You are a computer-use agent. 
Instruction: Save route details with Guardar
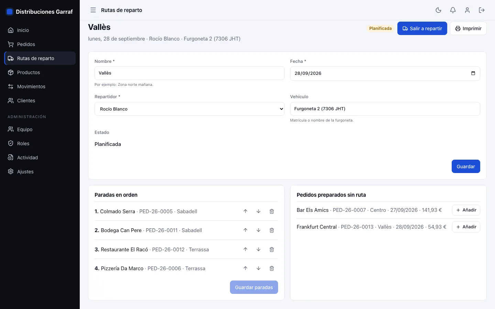(x=466, y=167)
